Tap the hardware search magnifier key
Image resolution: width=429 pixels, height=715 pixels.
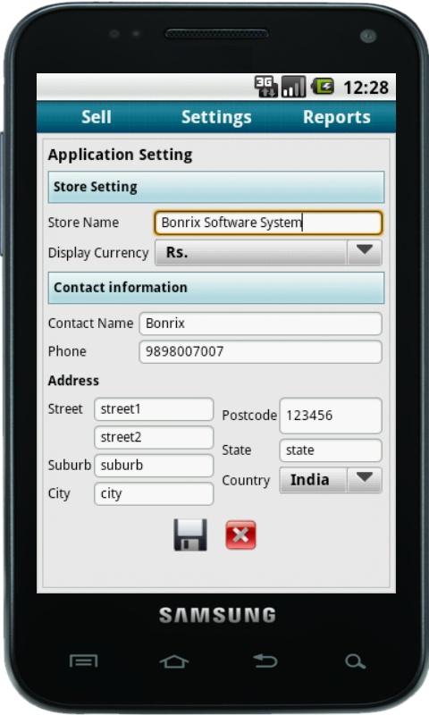coord(355,661)
